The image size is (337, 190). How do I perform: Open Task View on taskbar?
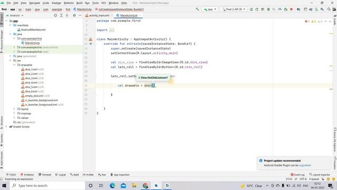tap(101, 185)
